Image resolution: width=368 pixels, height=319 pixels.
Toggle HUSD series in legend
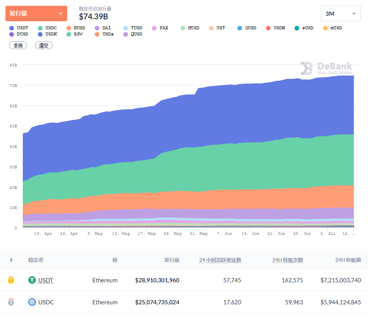pos(190,28)
